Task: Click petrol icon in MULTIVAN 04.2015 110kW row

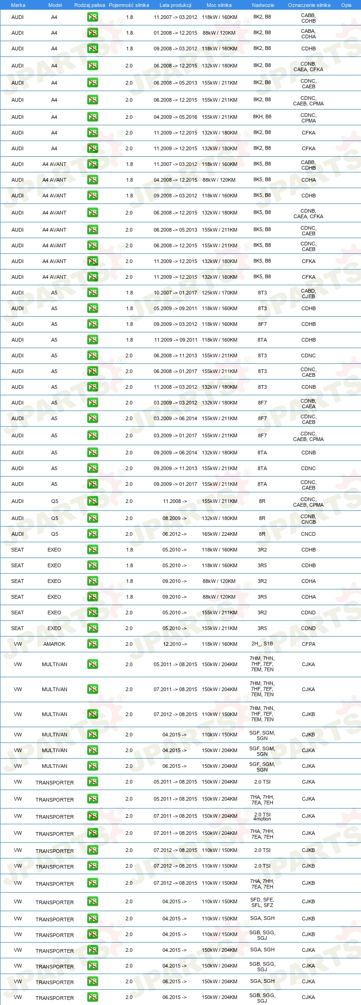Action: [x=92, y=735]
